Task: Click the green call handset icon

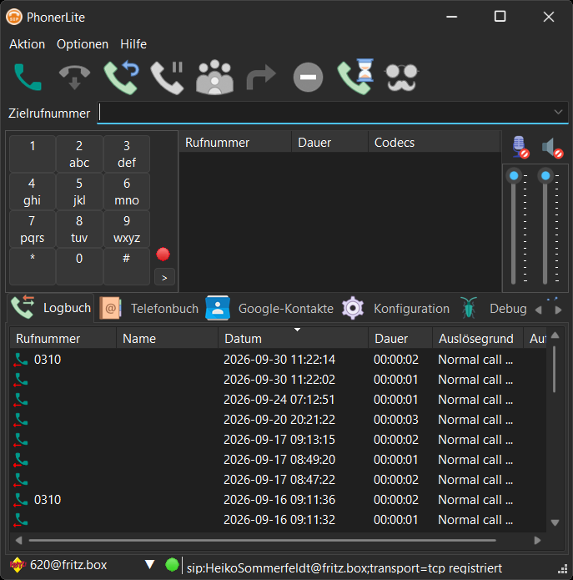Action: coord(28,77)
